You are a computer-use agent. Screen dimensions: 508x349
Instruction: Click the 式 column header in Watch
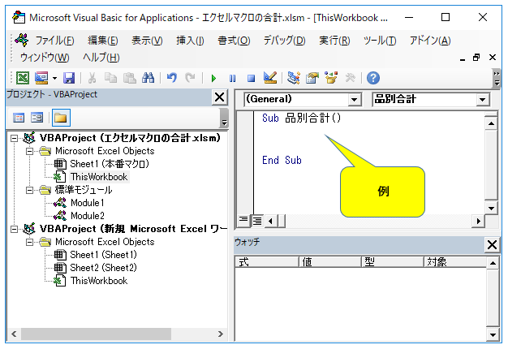tap(267, 262)
